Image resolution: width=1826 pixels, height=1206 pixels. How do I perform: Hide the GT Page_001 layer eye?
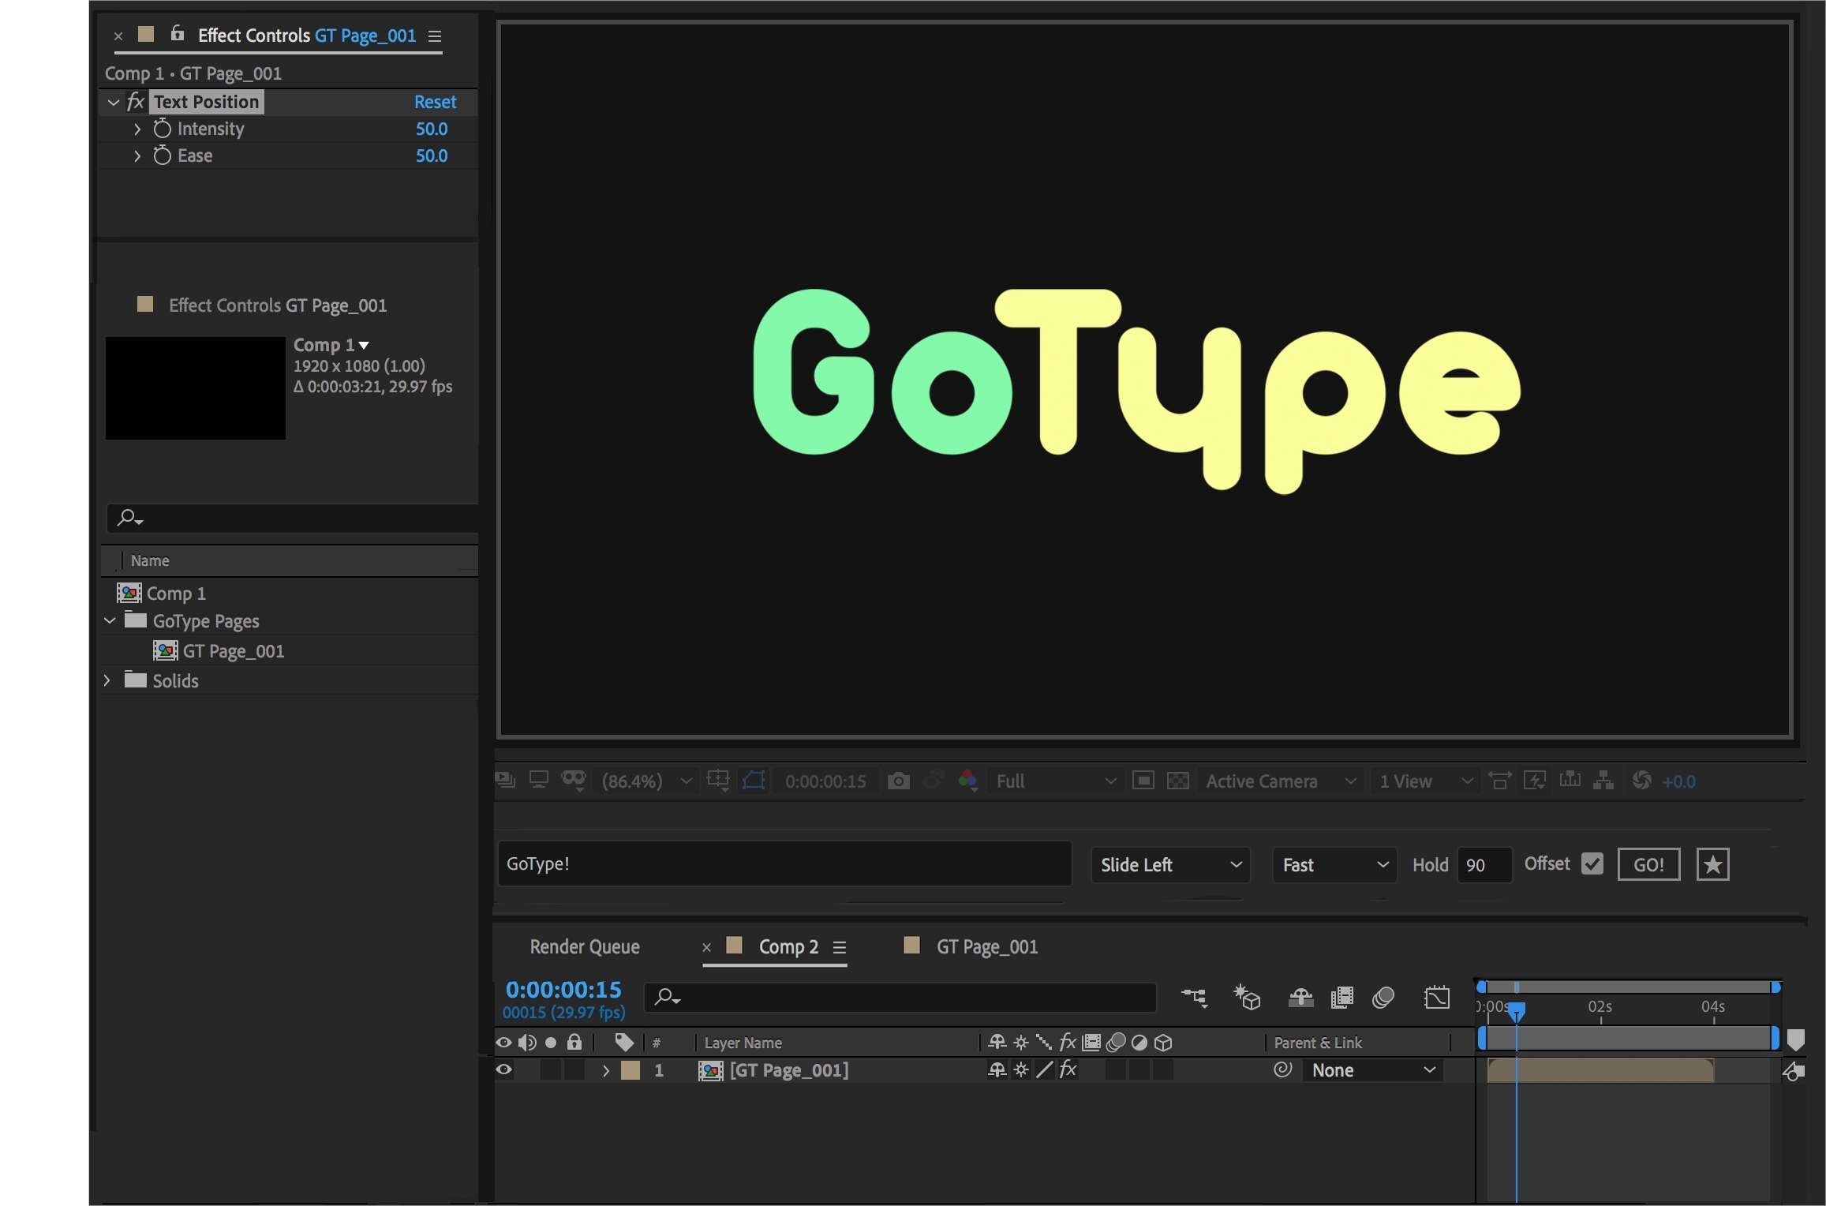[x=503, y=1070]
